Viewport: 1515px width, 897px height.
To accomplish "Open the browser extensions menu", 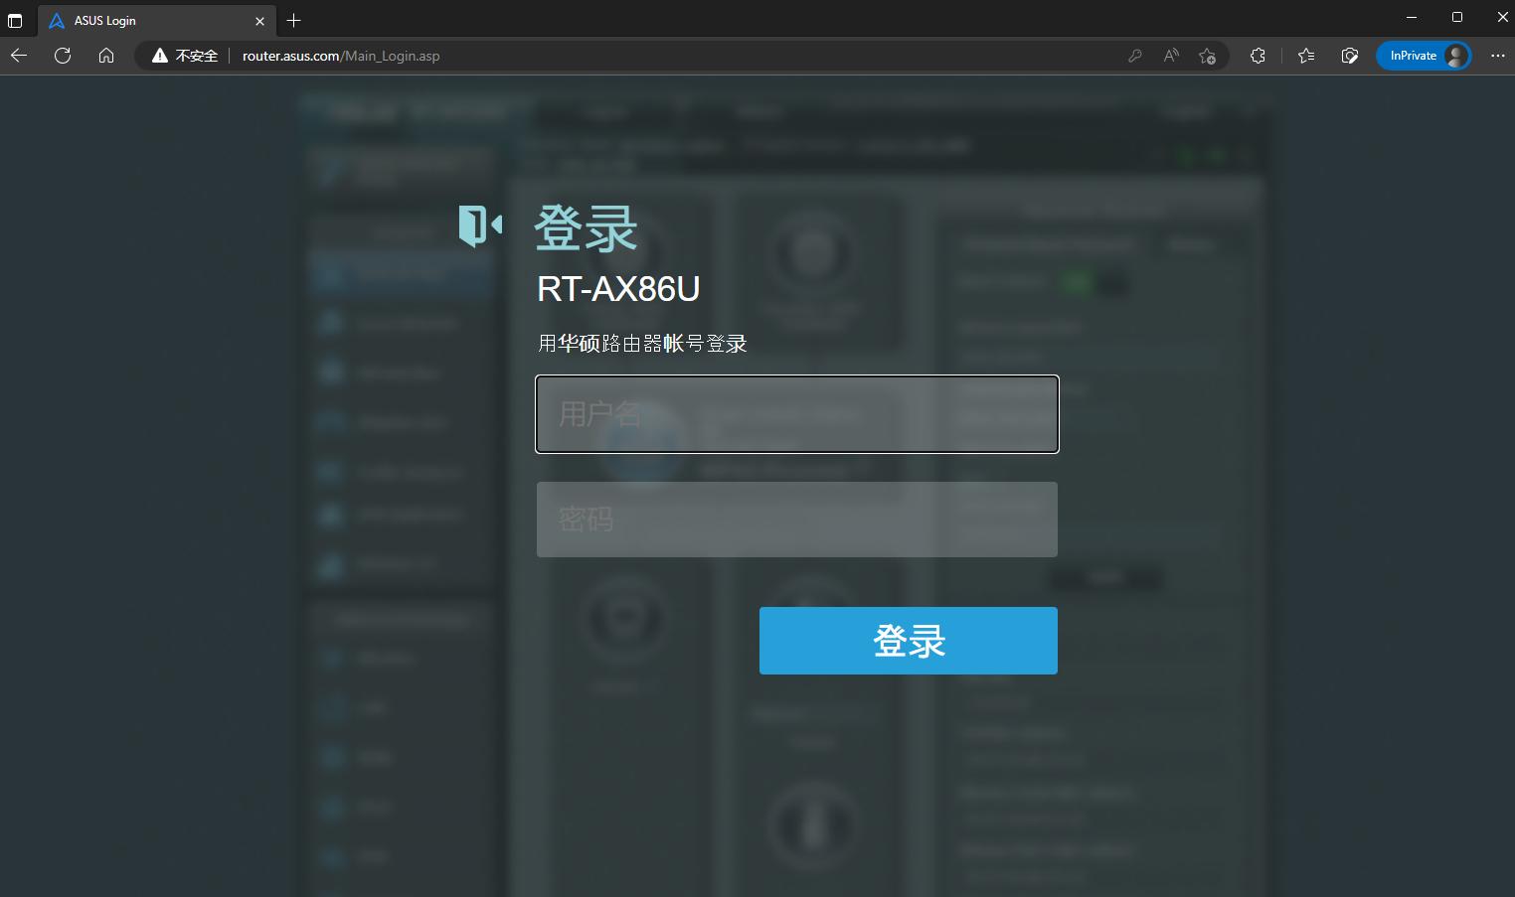I will tap(1258, 56).
